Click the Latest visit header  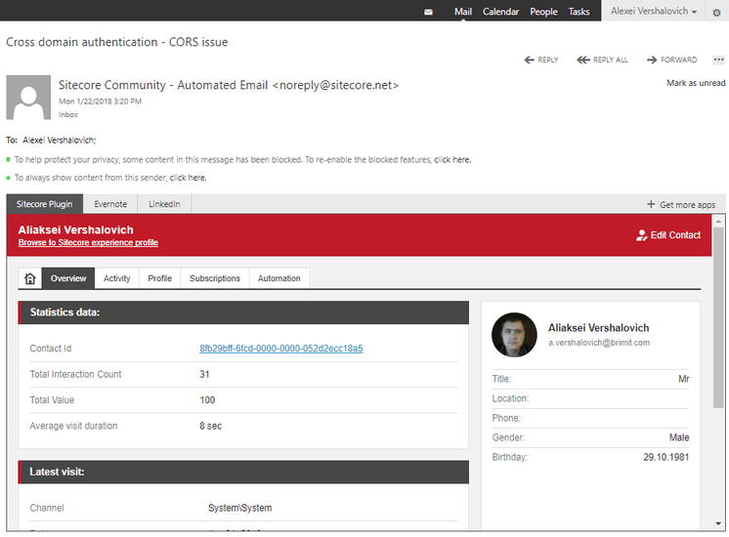tap(243, 472)
